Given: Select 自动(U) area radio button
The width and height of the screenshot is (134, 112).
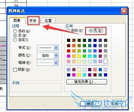Looking at the screenshot, I should pyautogui.click(x=68, y=30).
